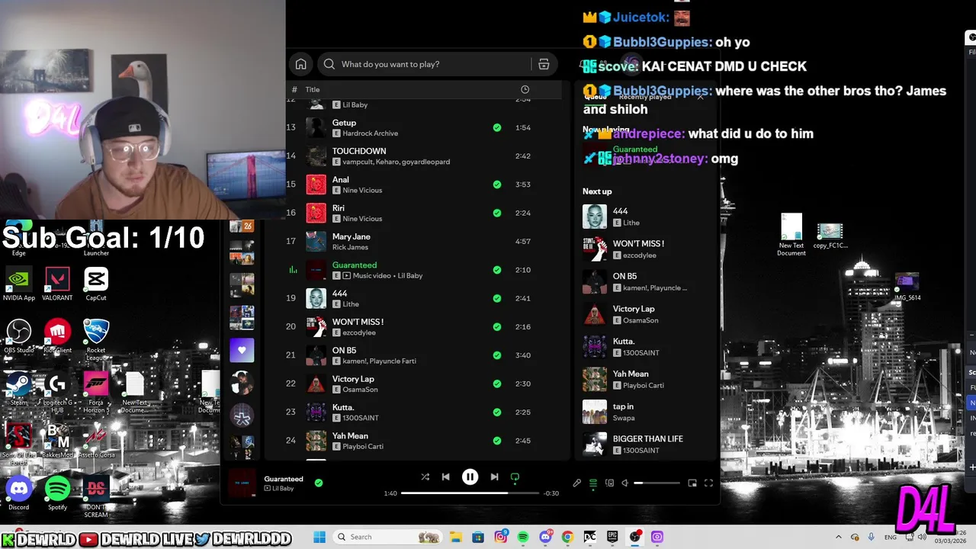This screenshot has height=549, width=976.
Task: Switch to Recently played tab in queue
Action: pyautogui.click(x=645, y=97)
